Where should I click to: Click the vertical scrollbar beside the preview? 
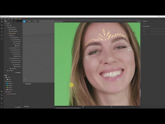[x=140, y=93]
